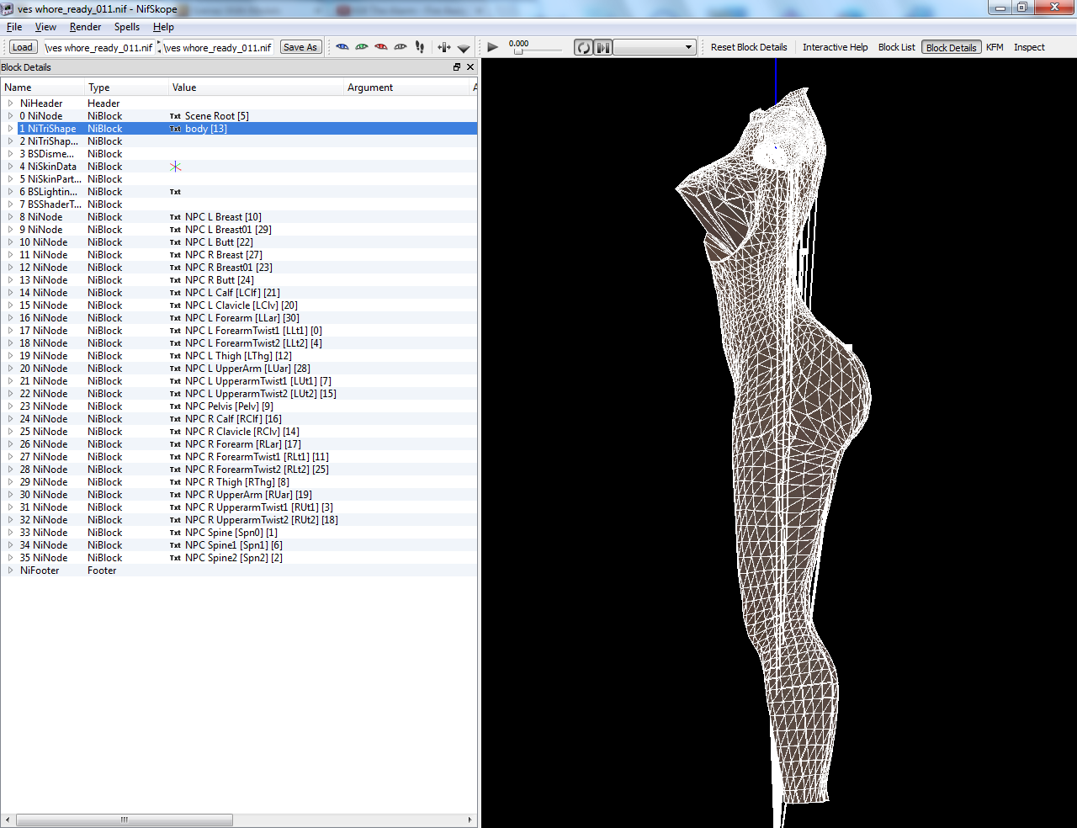This screenshot has width=1077, height=828.
Task: Expand the NiFooter row
Action: click(x=10, y=571)
